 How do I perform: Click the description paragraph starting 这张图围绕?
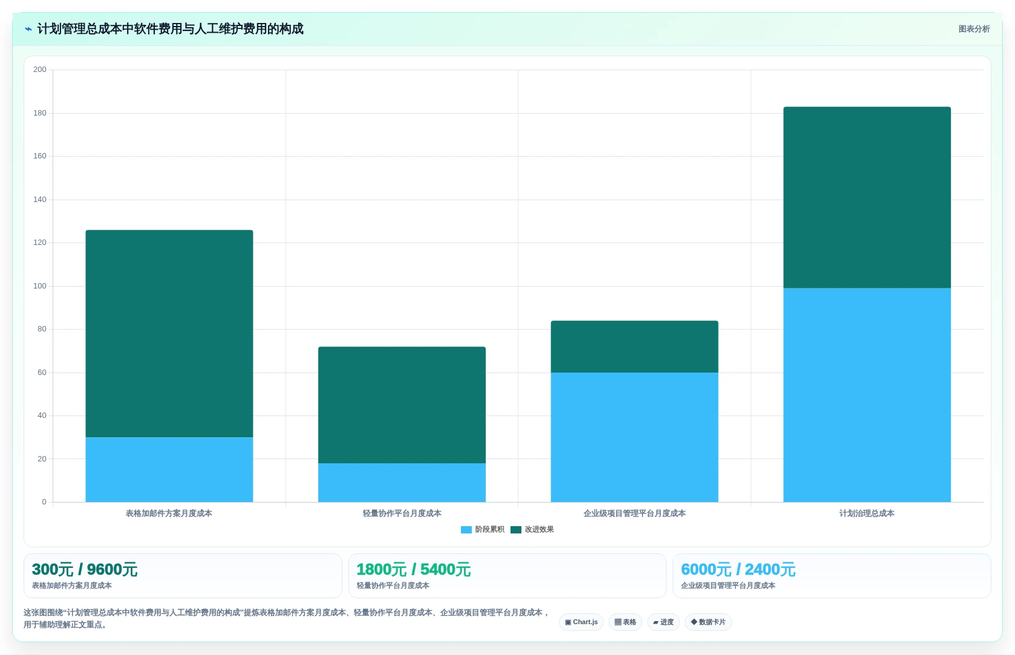286,619
